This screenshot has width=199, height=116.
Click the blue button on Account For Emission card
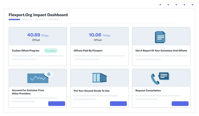coord(57,104)
